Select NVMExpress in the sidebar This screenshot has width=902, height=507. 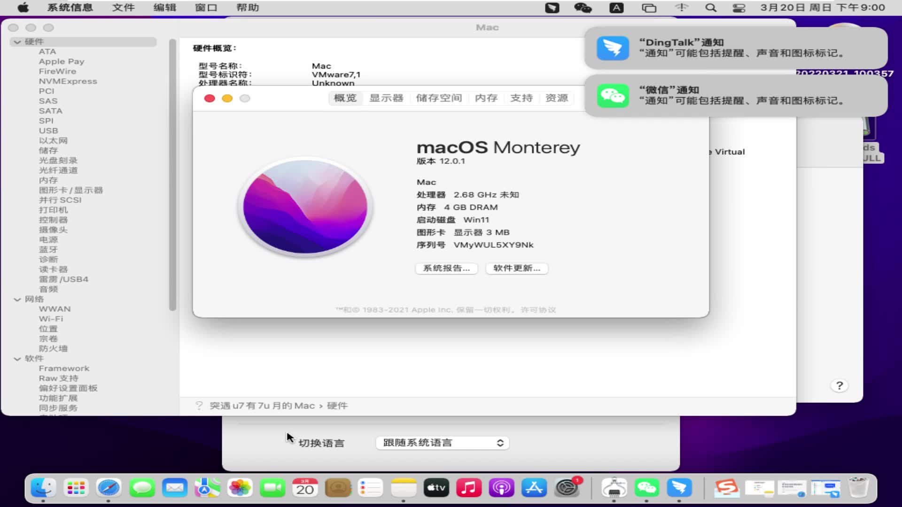(x=68, y=81)
